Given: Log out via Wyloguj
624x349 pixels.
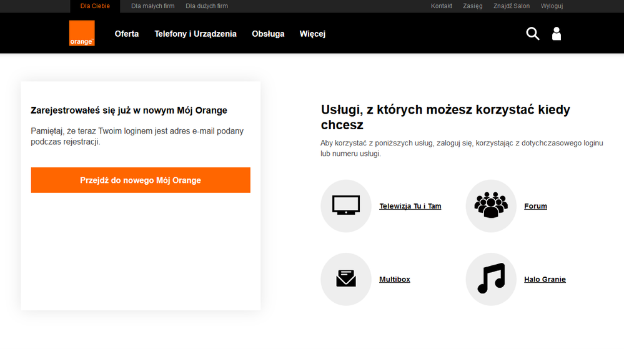Looking at the screenshot, I should pos(552,6).
